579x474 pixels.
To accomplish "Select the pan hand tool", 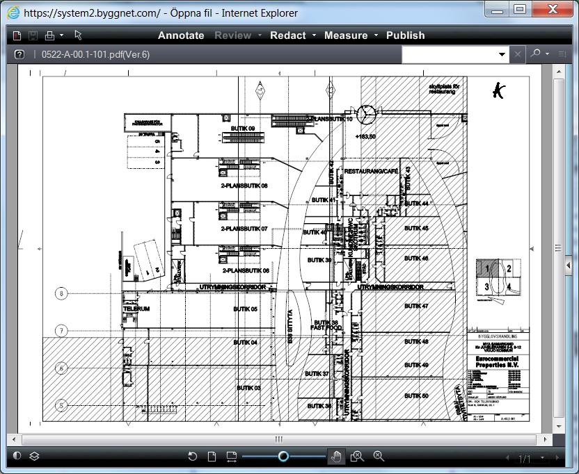I will (336, 457).
